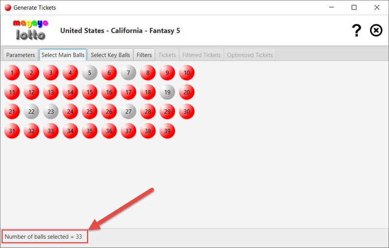The image size is (389, 248).
Task: Toggle ball number 29
Action: (x=167, y=111)
